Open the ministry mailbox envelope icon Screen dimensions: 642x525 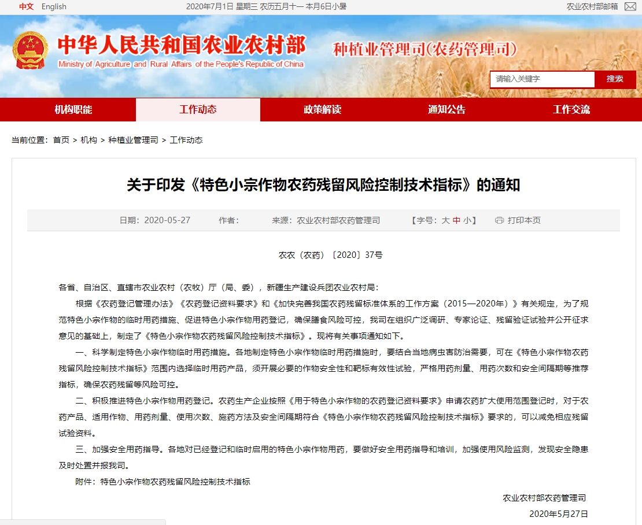630,6
